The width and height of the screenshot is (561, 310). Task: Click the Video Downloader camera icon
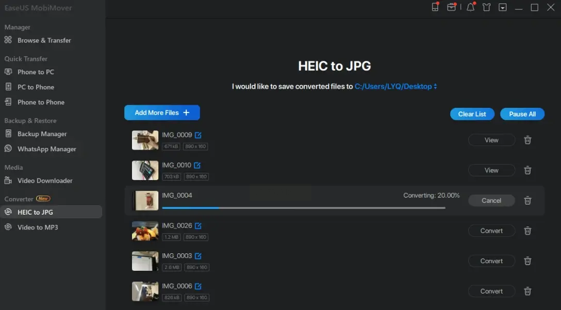(x=8, y=181)
